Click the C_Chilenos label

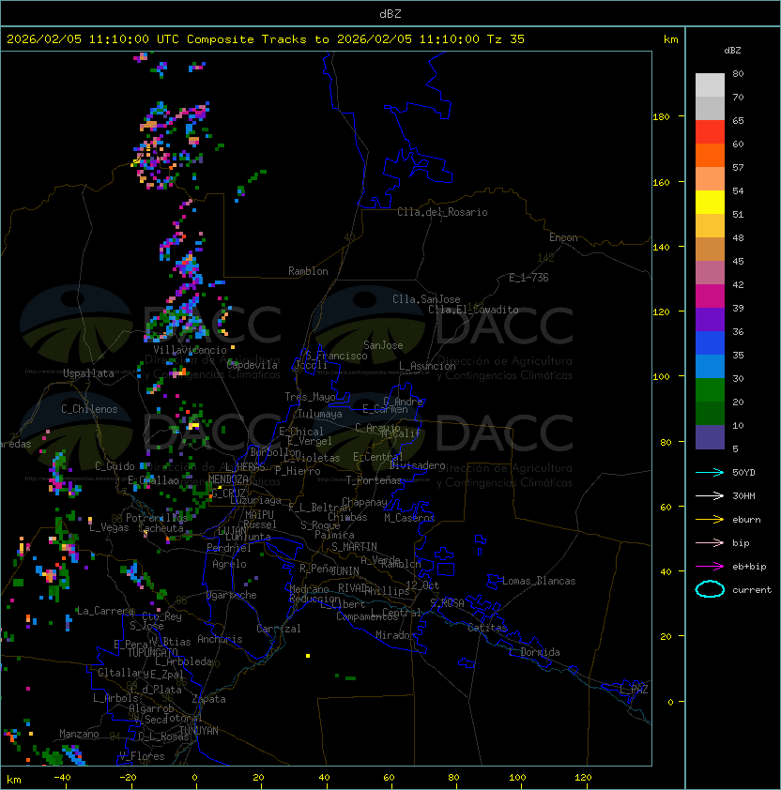coord(89,409)
